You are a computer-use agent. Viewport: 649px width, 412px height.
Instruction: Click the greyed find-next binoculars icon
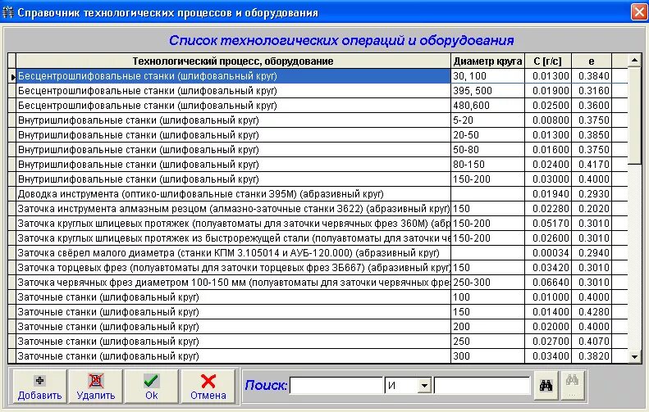click(x=573, y=386)
